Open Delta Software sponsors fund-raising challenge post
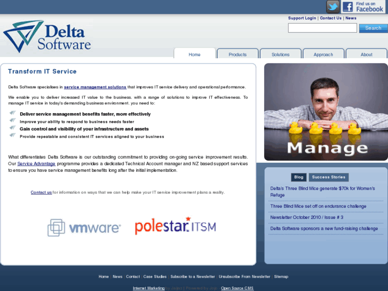This screenshot has height=291, width=388. (x=324, y=229)
